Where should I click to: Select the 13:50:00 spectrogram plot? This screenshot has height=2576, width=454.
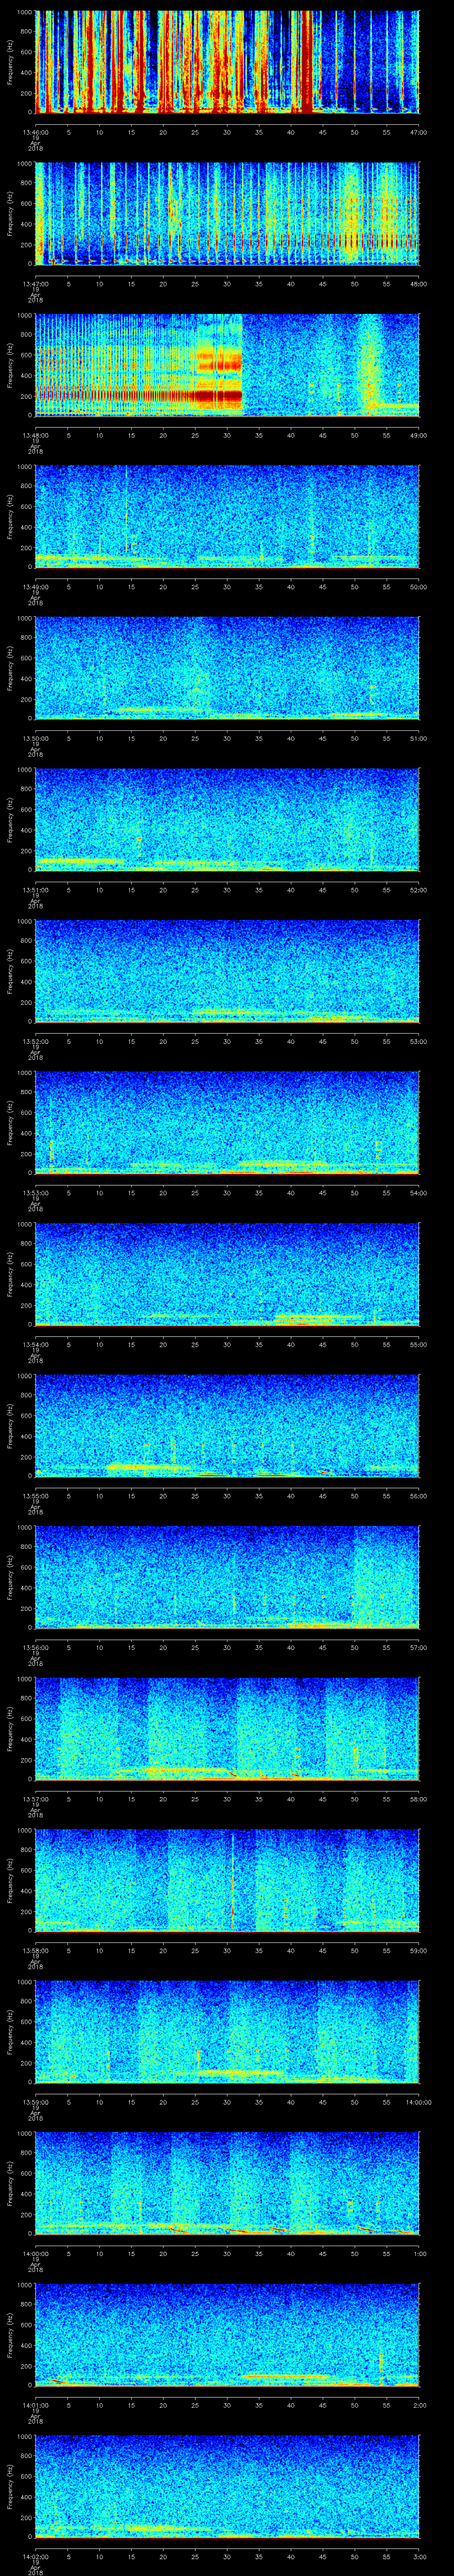(x=227, y=668)
